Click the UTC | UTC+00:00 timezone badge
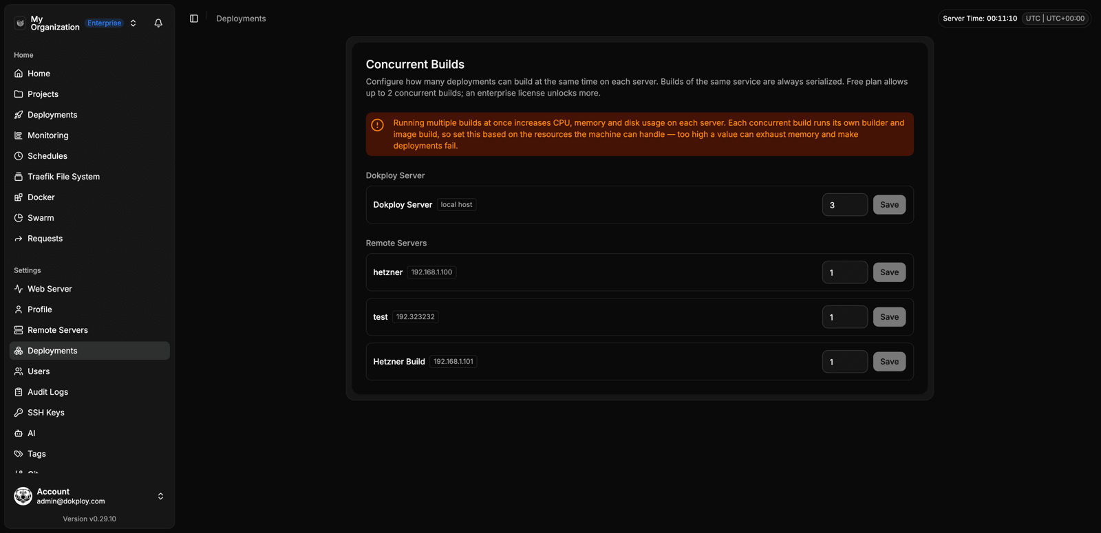This screenshot has height=533, width=1101. coord(1055,19)
